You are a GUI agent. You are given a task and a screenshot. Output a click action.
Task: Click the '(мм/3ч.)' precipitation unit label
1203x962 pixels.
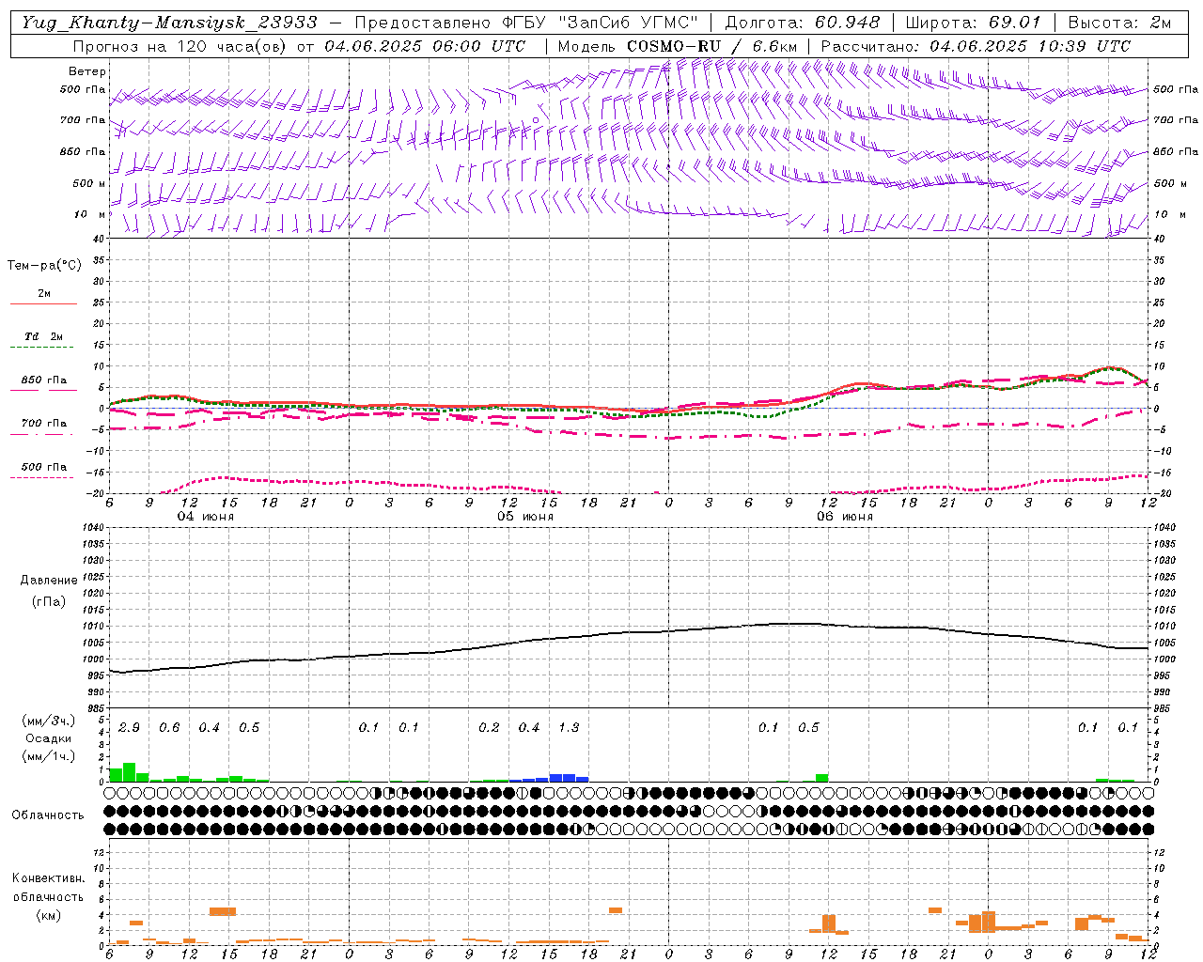point(49,721)
